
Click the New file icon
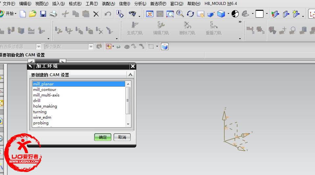click(22, 14)
